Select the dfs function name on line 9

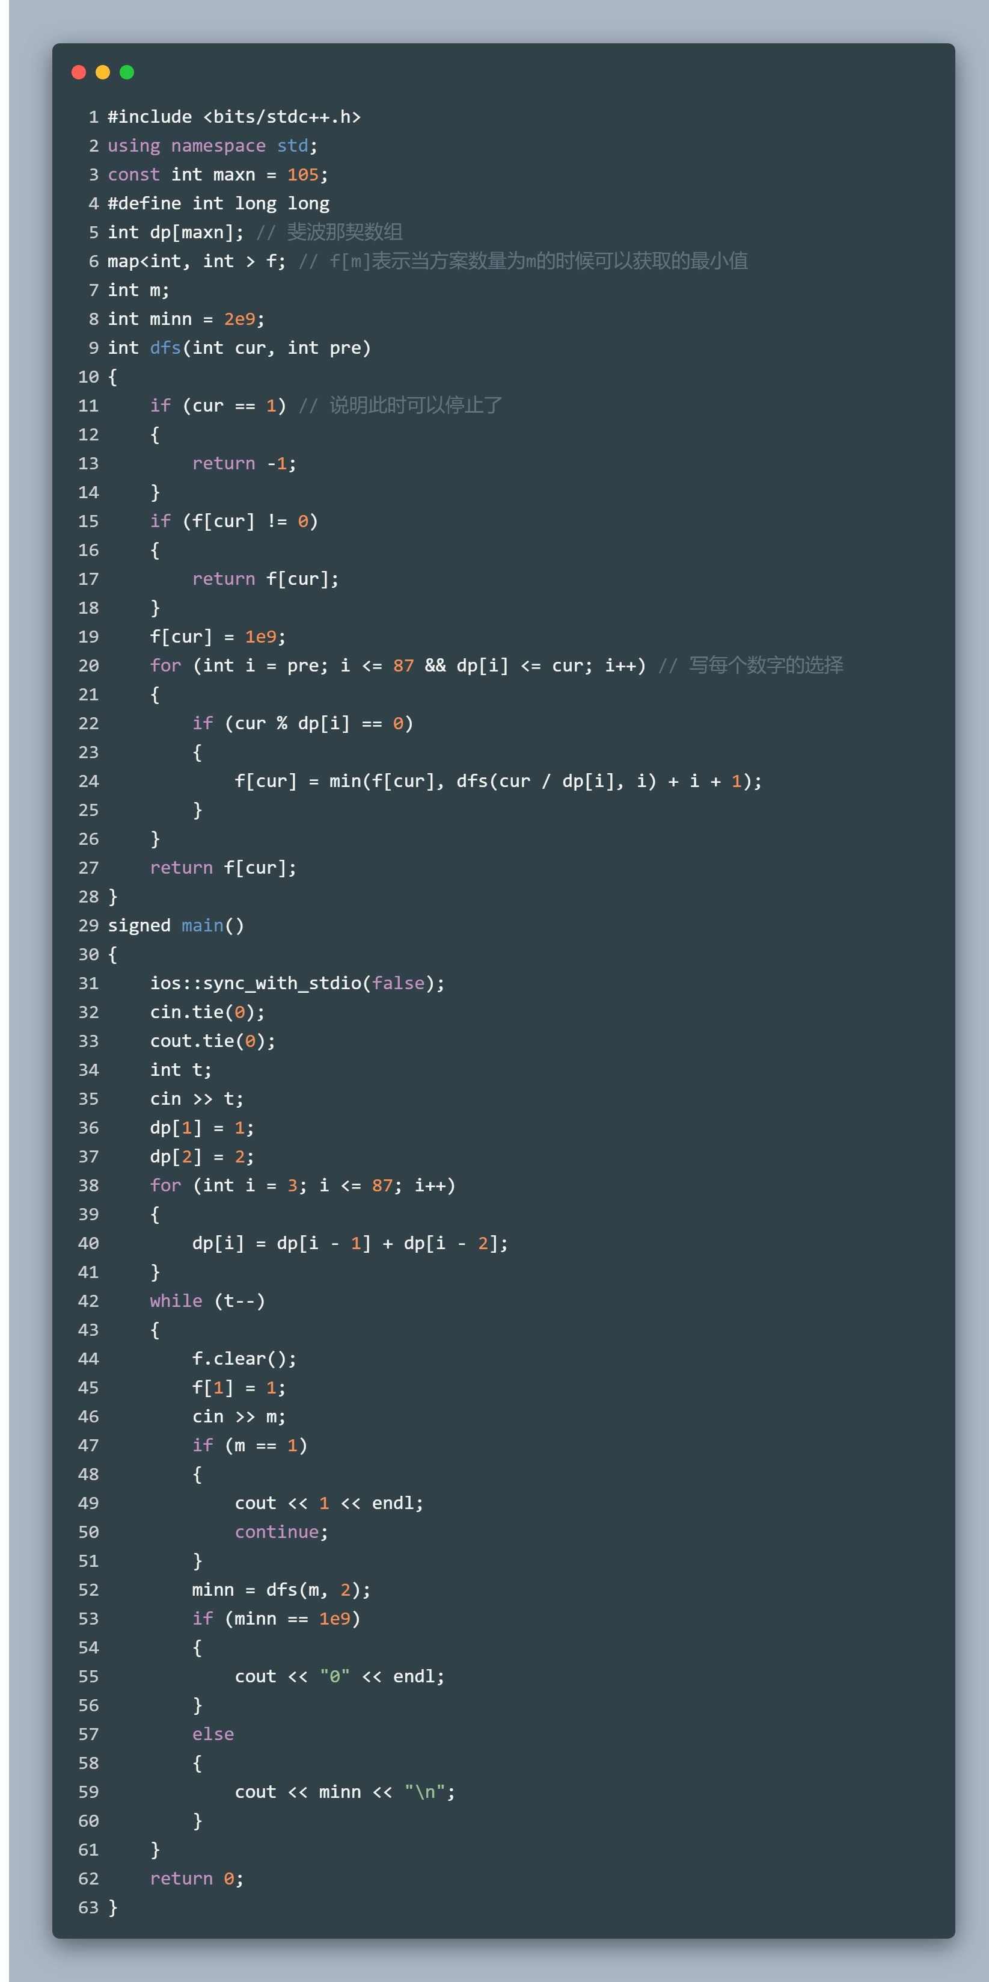click(165, 348)
